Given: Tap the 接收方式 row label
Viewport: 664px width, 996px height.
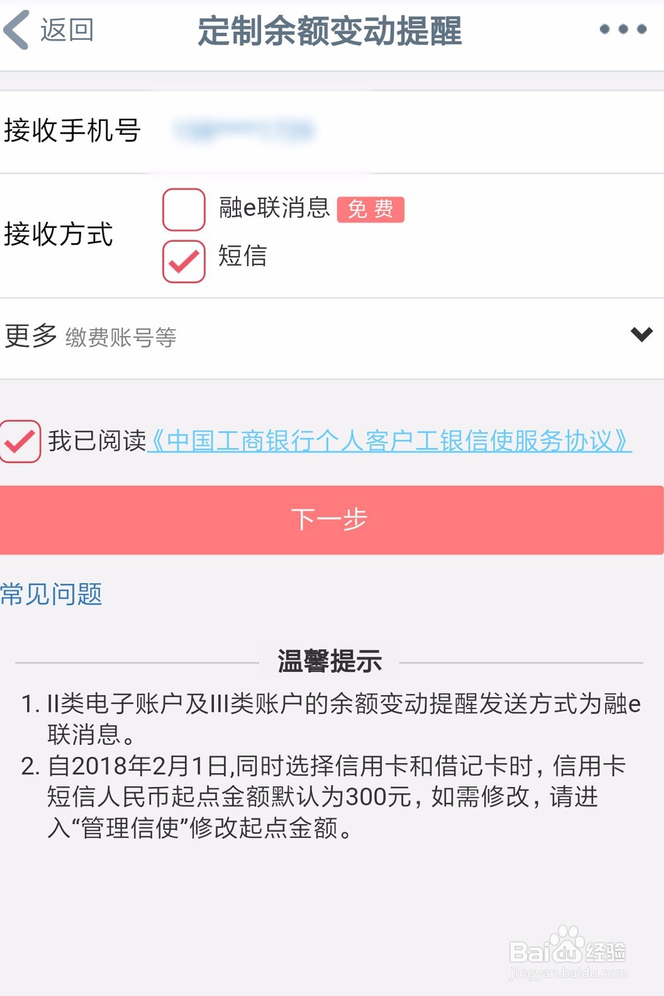Looking at the screenshot, I should [x=58, y=234].
